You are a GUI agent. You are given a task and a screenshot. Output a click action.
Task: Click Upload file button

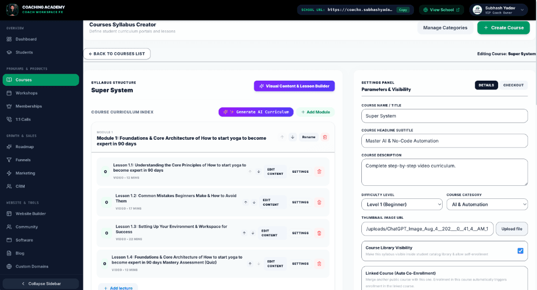(x=512, y=229)
